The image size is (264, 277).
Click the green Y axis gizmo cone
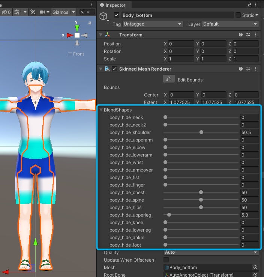(x=77, y=28)
